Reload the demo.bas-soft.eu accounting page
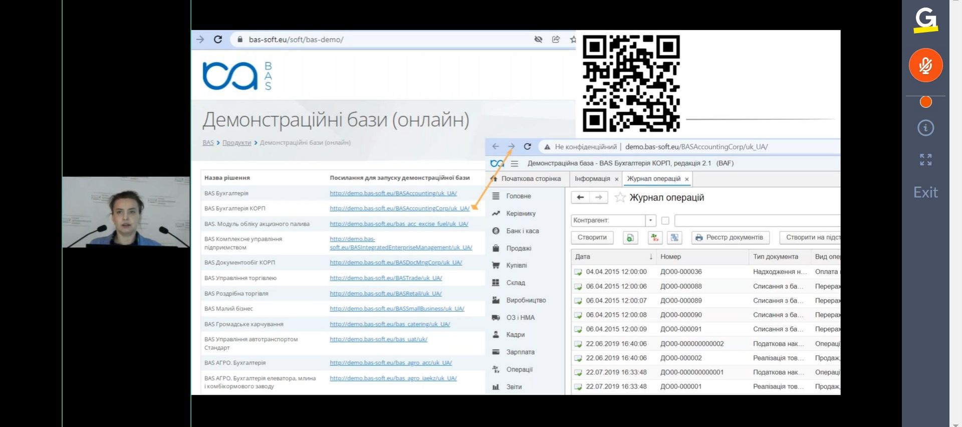The width and height of the screenshot is (962, 427). point(527,146)
